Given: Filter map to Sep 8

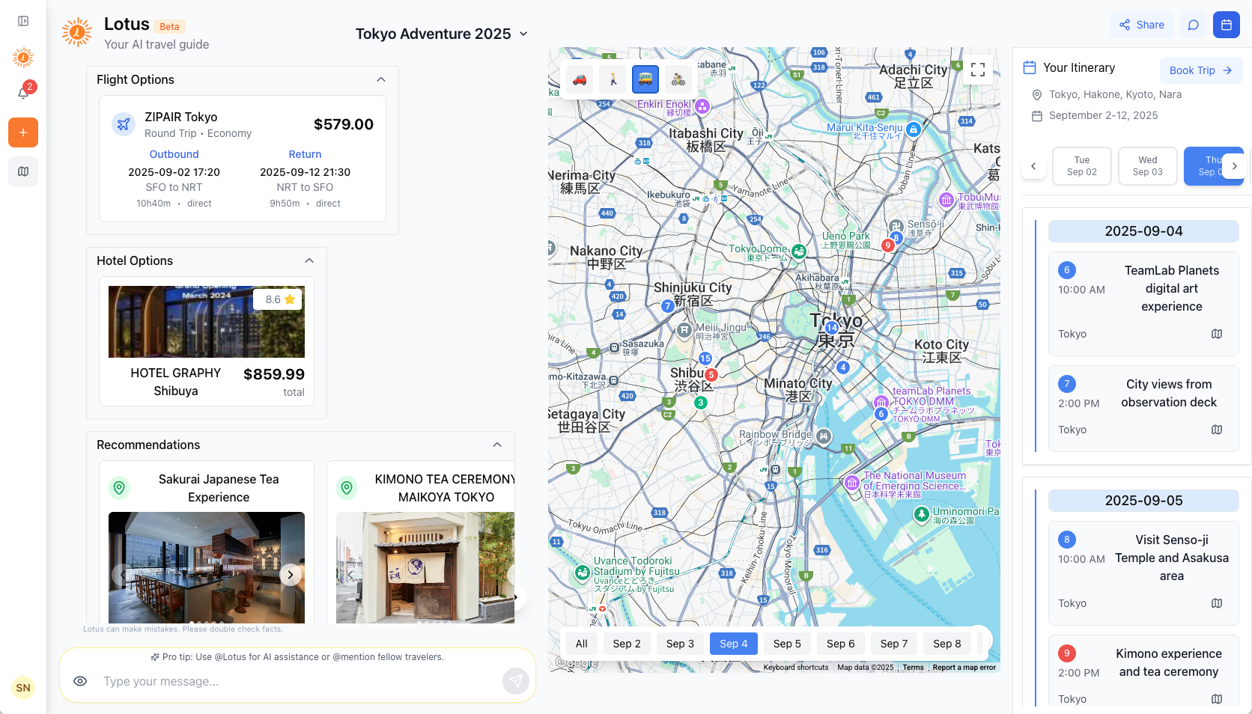Looking at the screenshot, I should click(947, 644).
